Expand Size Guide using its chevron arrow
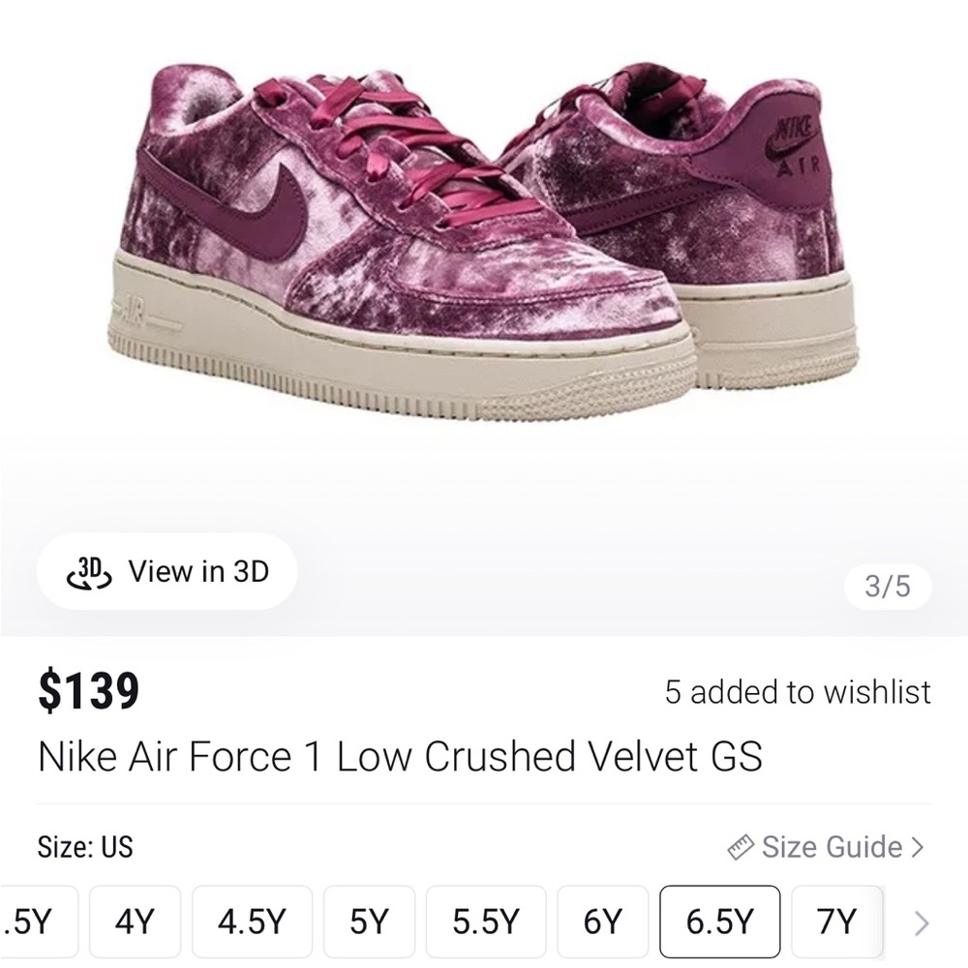Image resolution: width=968 pixels, height=968 pixels. [918, 848]
